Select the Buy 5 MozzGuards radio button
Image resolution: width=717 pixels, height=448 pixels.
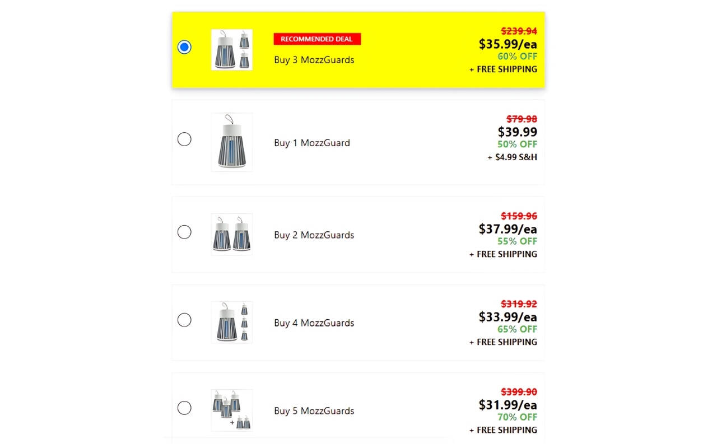tap(184, 408)
